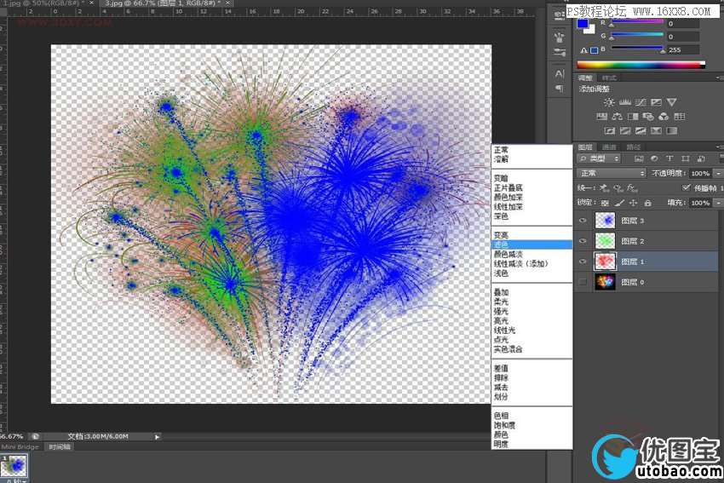Open Paragraph panel icon
This screenshot has height=483, width=724.
click(x=560, y=88)
